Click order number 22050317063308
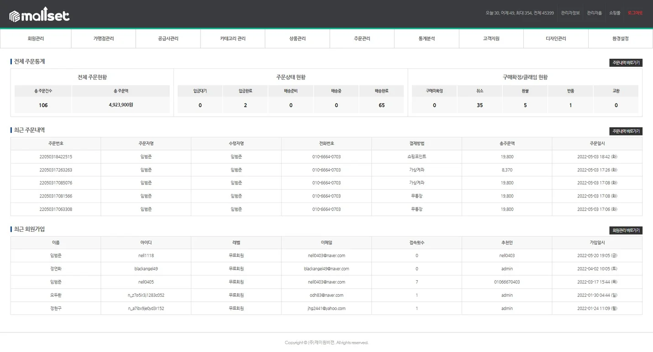Screen dimensions: 653x352 pyautogui.click(x=56, y=209)
